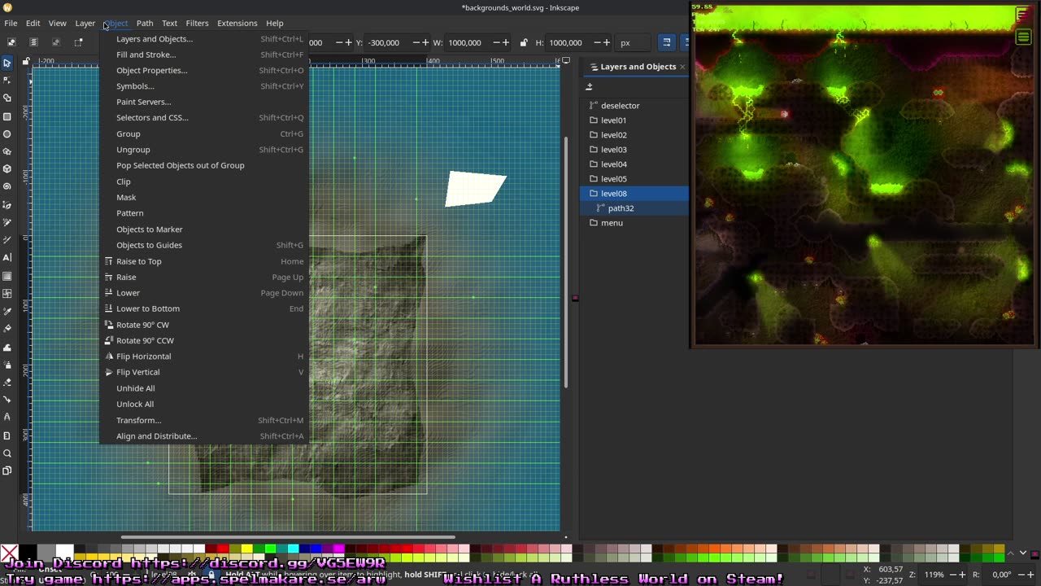1041x586 pixels.
Task: Open the palette menu arrow
Action: 1022,553
